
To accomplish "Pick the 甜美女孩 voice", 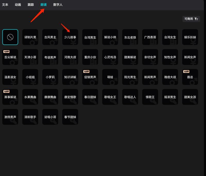I will click(x=190, y=97).
